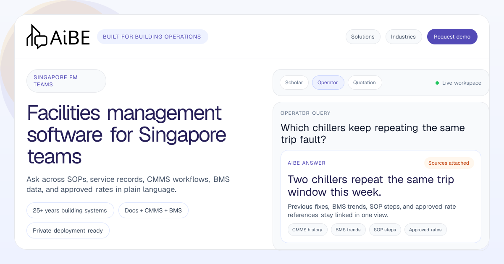Viewport: 504px width, 264px height.
Task: Select the Approved rates tag
Action: pyautogui.click(x=425, y=230)
